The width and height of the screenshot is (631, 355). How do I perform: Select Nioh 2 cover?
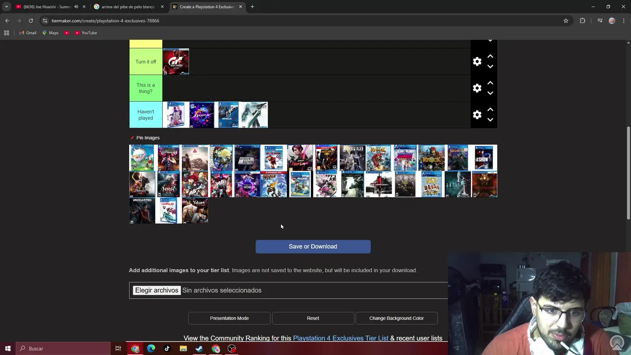[x=169, y=184]
